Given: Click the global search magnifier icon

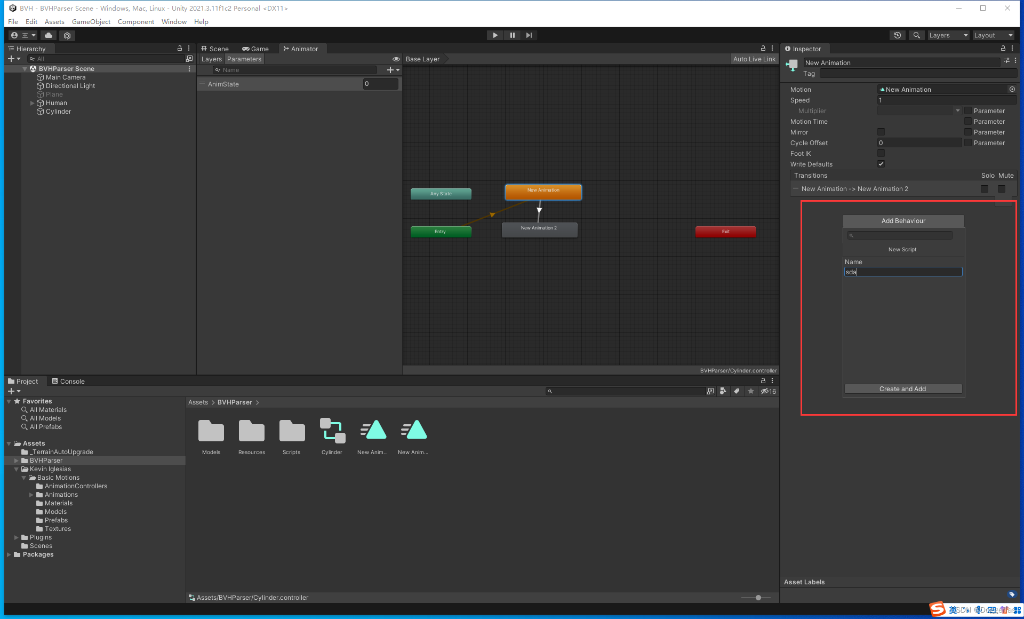Looking at the screenshot, I should pyautogui.click(x=916, y=35).
